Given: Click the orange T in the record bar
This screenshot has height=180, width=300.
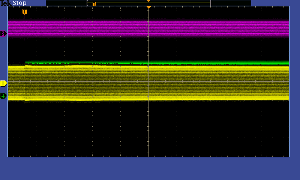Looking at the screenshot, I should [x=94, y=4].
